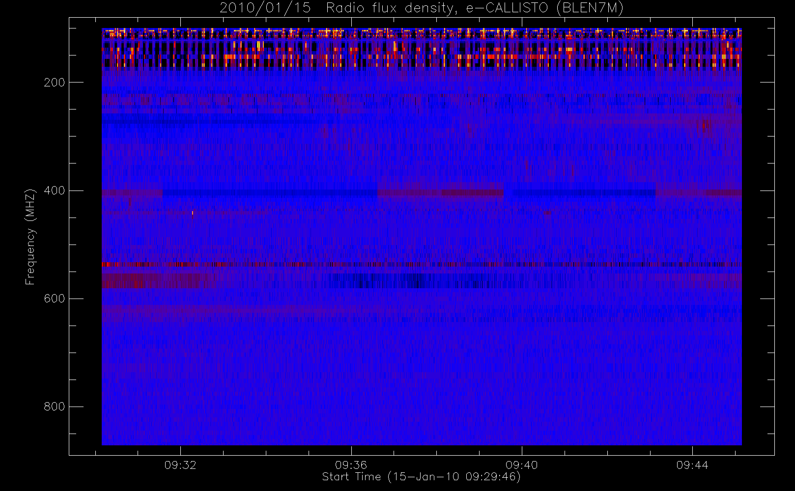The image size is (795, 491).
Task: Click the '09:36' time tick label
Action: (x=351, y=465)
